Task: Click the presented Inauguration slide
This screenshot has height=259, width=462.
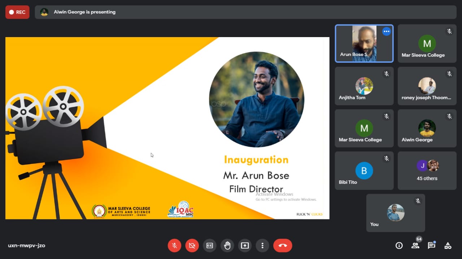Action: tap(167, 128)
